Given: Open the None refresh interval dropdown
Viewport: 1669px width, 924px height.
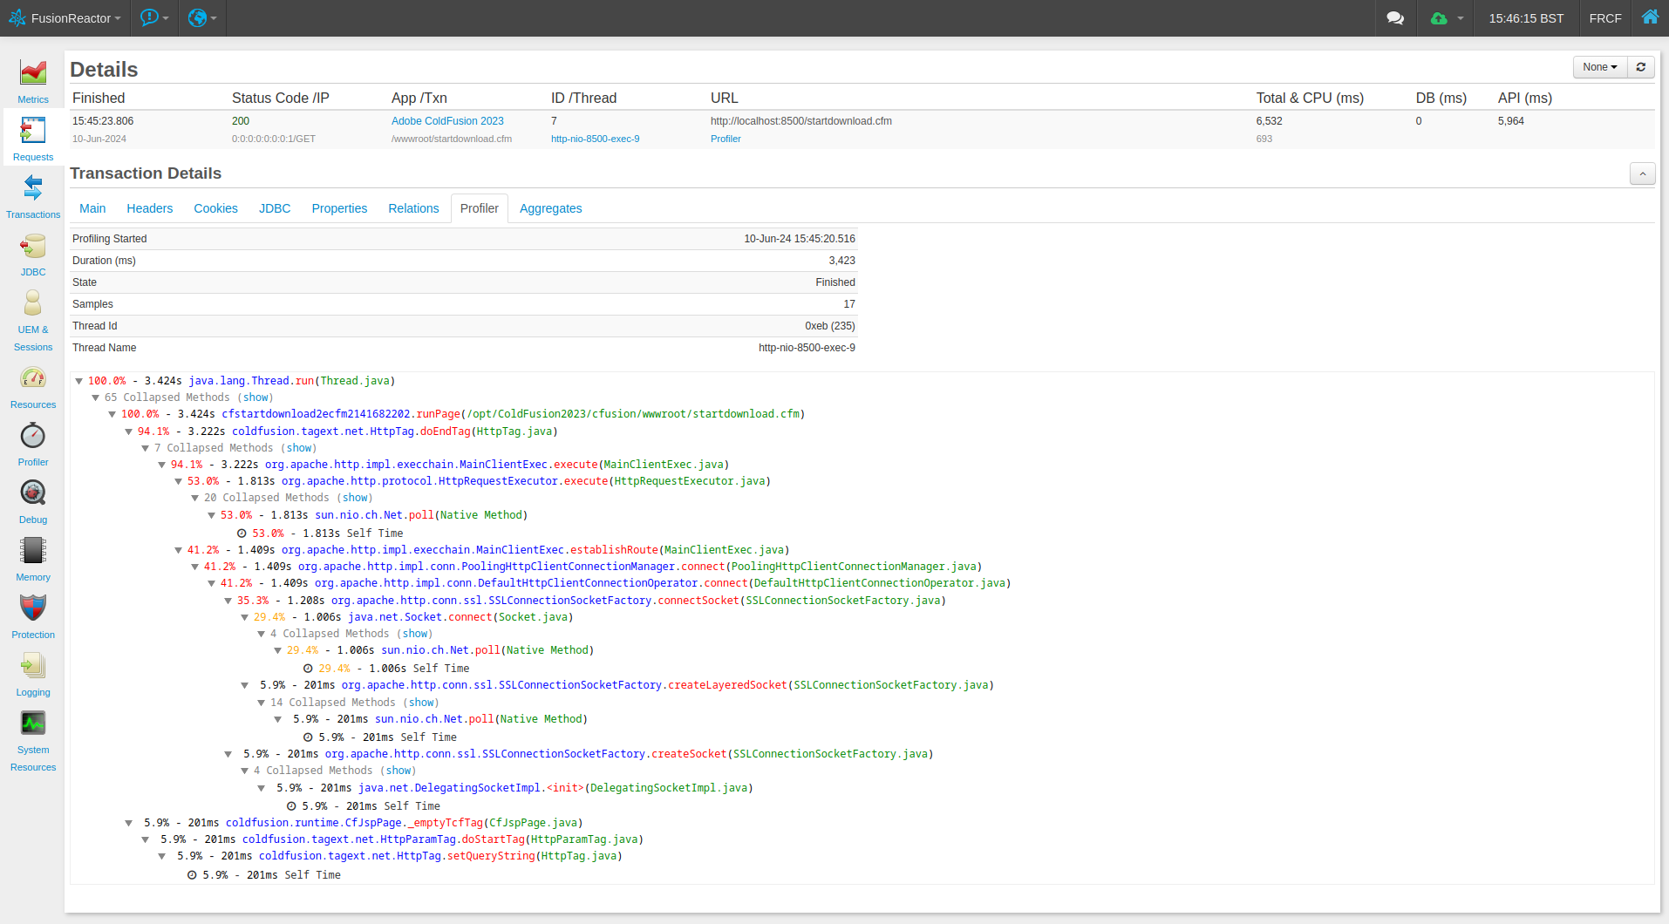Looking at the screenshot, I should pyautogui.click(x=1600, y=67).
